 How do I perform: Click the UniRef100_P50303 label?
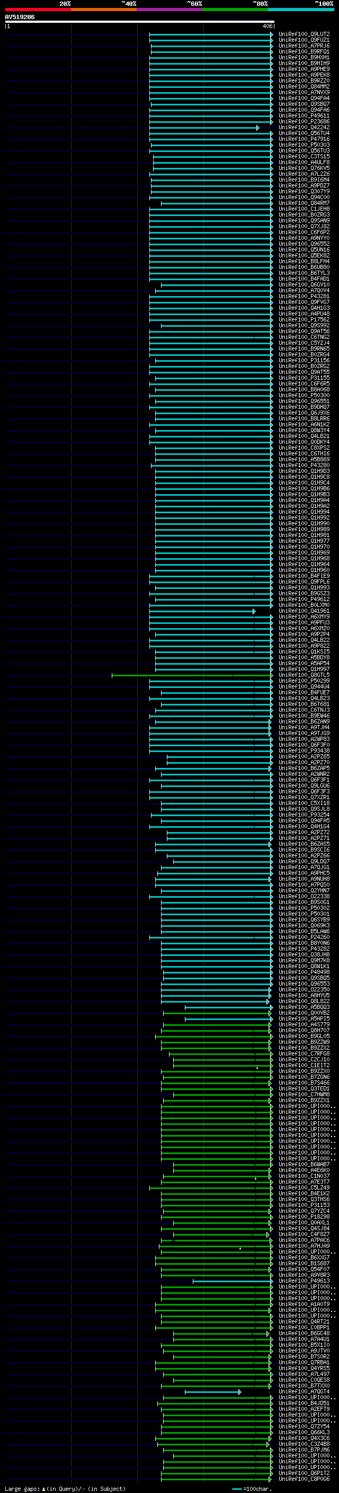(x=304, y=145)
